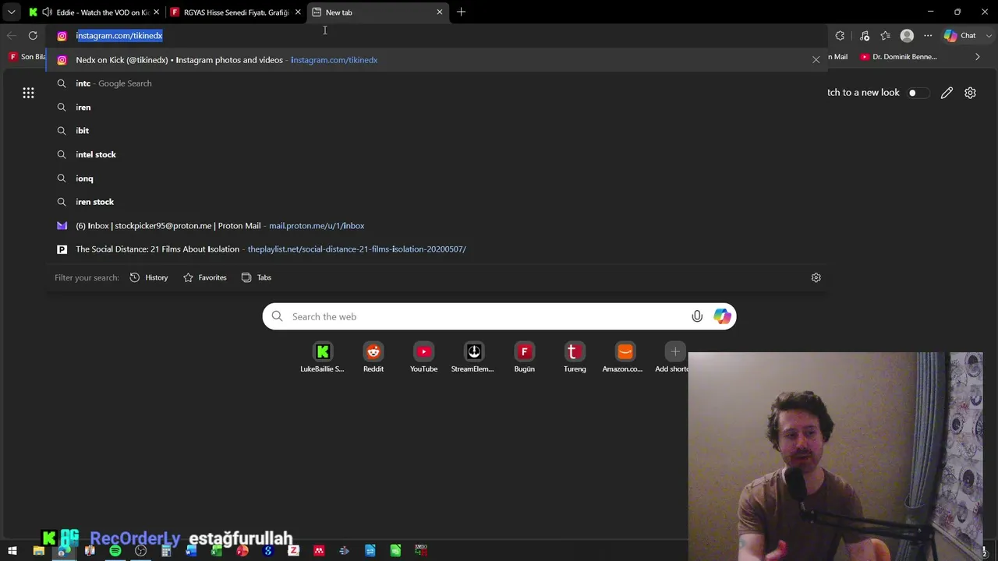Close the RGYAS Hisse Senedi tab

pos(298,12)
